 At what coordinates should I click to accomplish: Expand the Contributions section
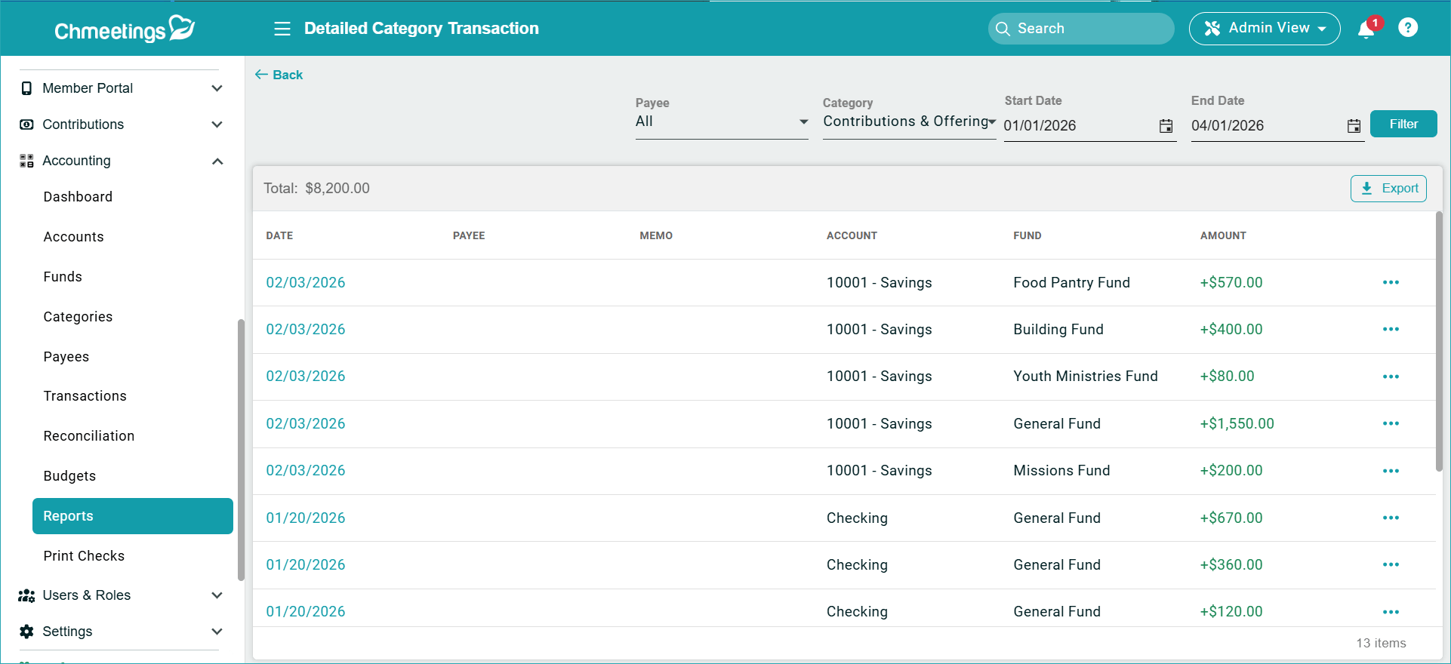tap(217, 124)
